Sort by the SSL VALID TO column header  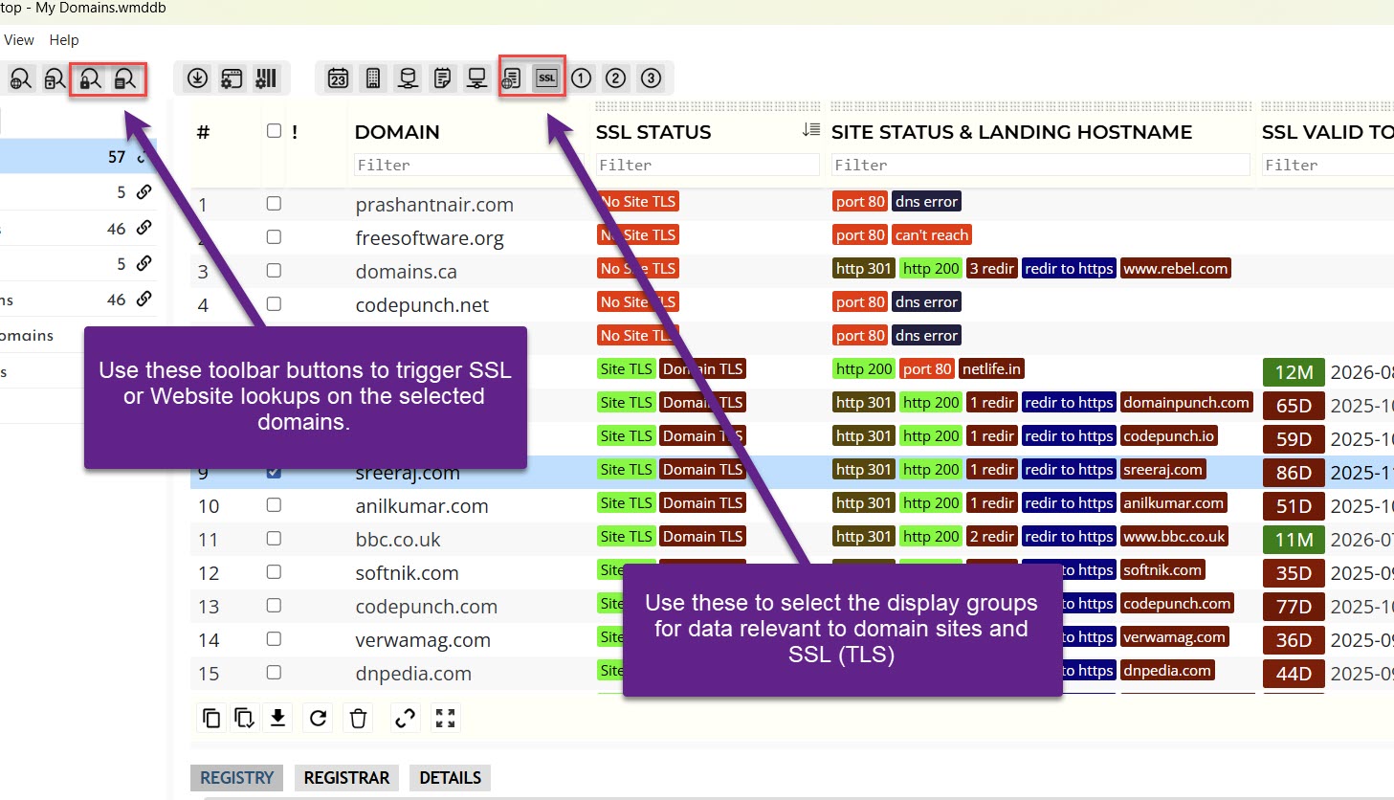[1327, 132]
